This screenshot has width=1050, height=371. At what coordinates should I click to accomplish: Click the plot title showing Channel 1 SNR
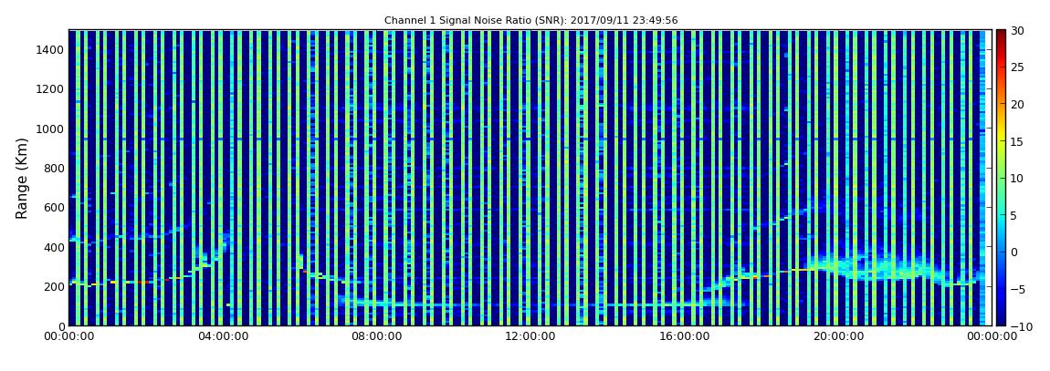[x=530, y=21]
